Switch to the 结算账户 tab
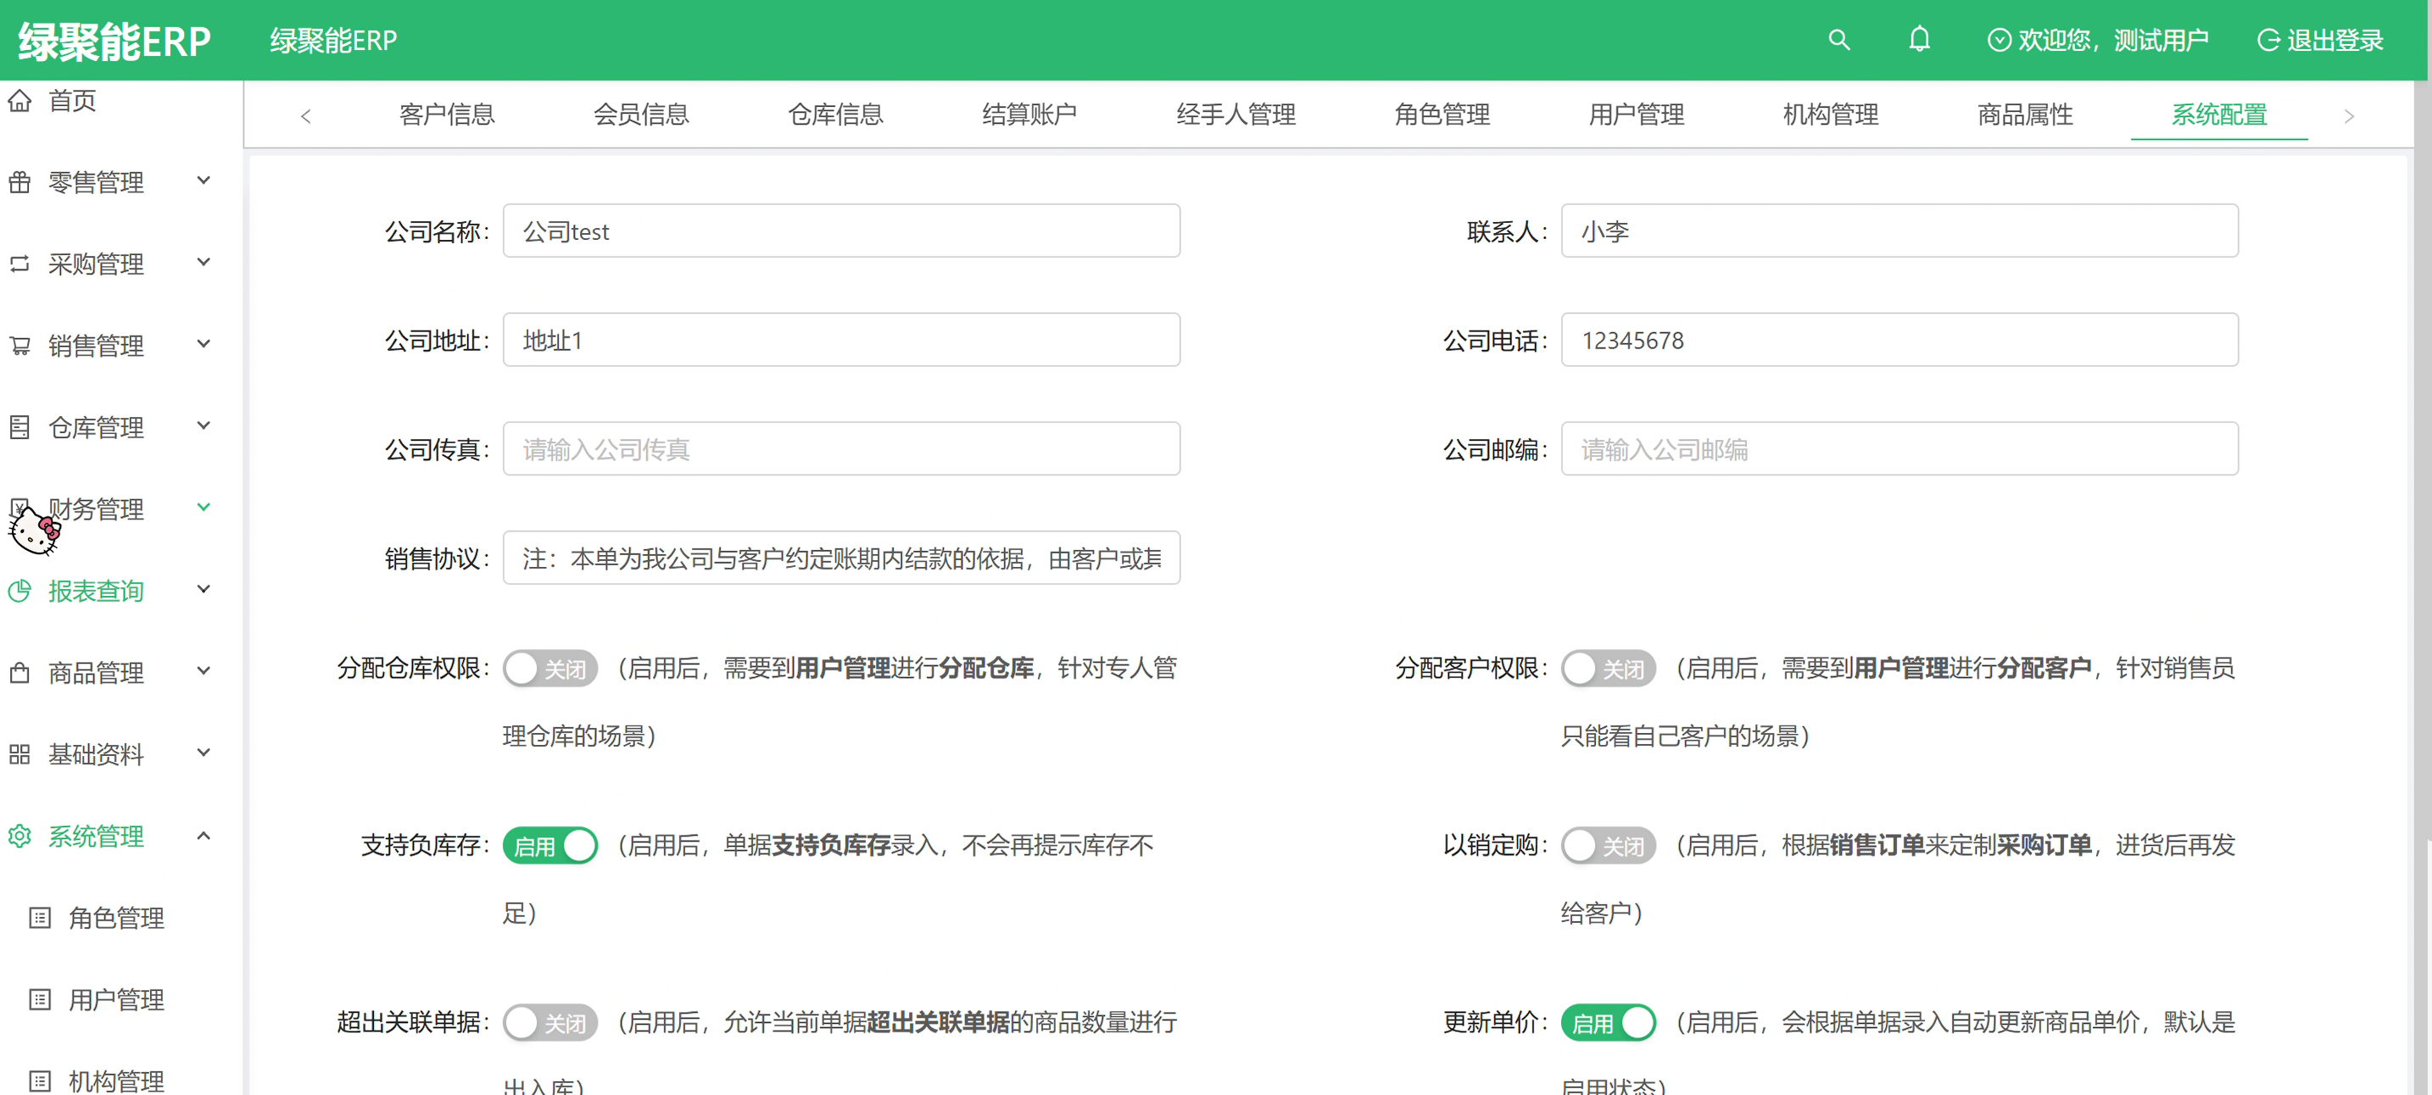2432x1095 pixels. click(1030, 114)
